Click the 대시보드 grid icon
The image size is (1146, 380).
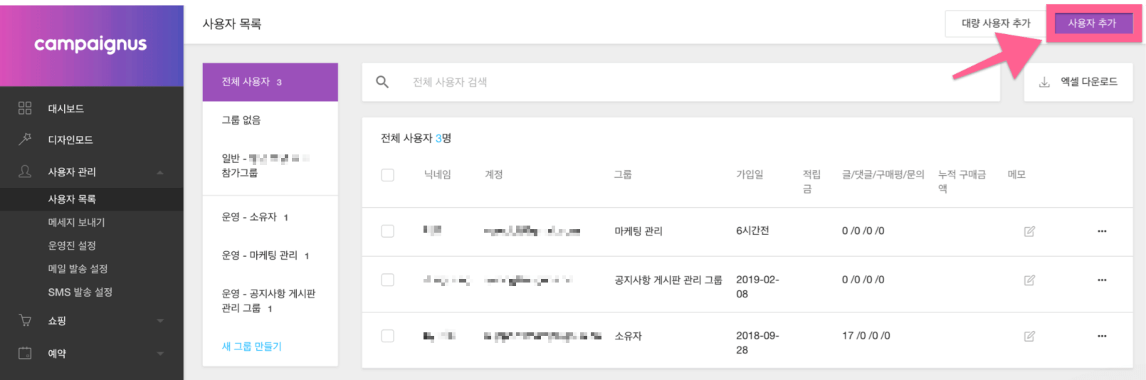25,108
